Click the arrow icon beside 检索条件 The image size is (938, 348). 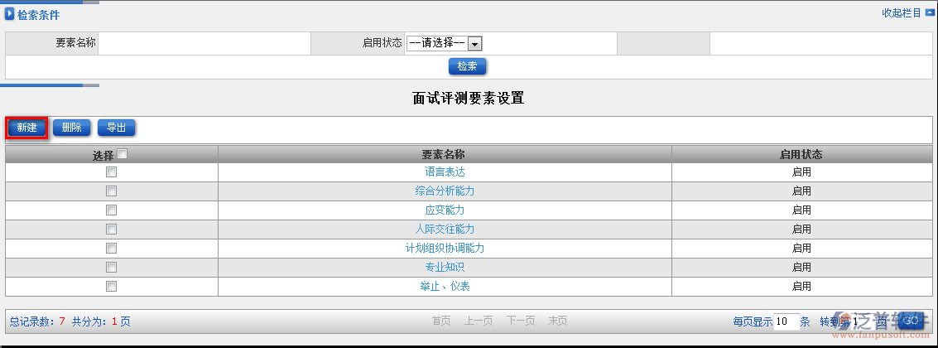[x=10, y=14]
